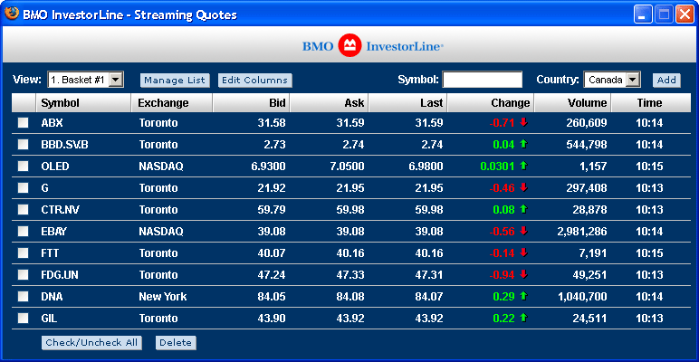The width and height of the screenshot is (699, 362).
Task: Focus the Symbol input field
Action: [483, 80]
